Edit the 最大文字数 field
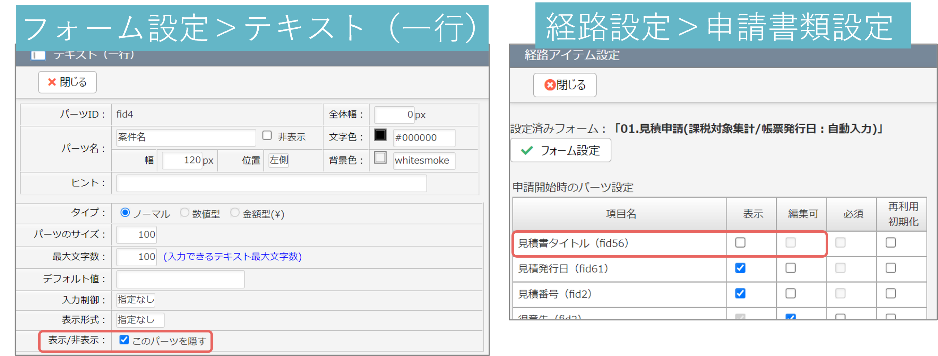The width and height of the screenshot is (938, 356). click(x=136, y=257)
